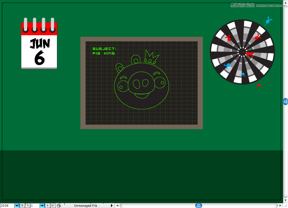Click the vertical scrollbar down arrow

coord(286,200)
